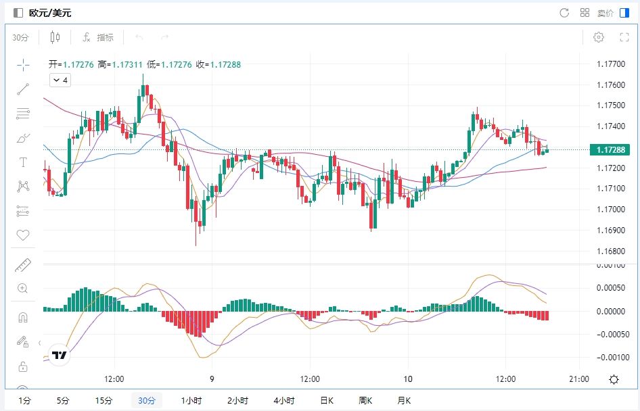Screen dimensions: 640x411
Task: Click the TradingView logo link
Action: [60, 355]
